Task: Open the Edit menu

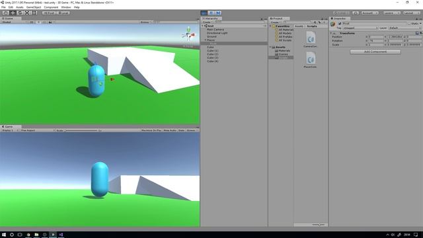Action: (x=11, y=7)
